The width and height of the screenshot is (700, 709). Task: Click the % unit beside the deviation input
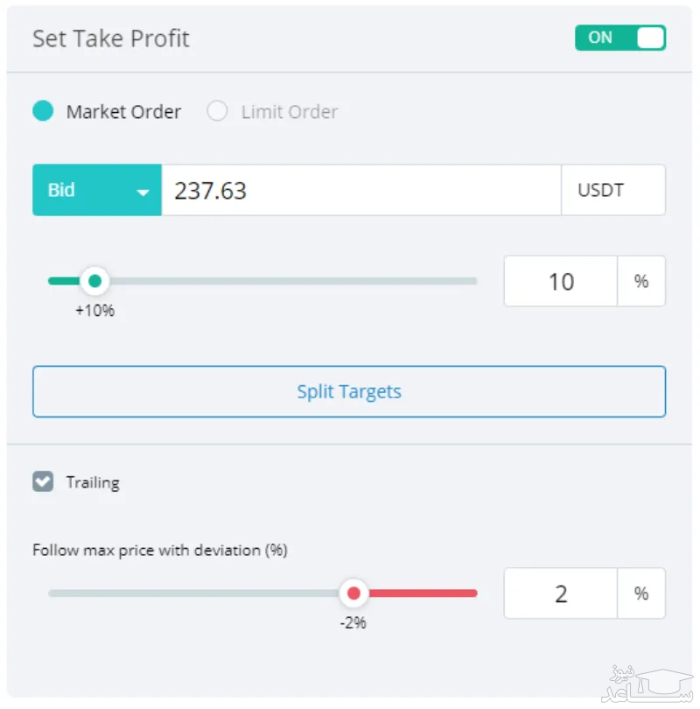pos(641,593)
